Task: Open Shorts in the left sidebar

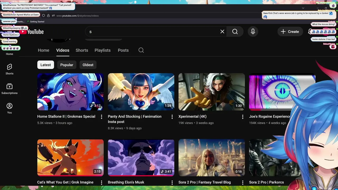Action: tap(10, 69)
